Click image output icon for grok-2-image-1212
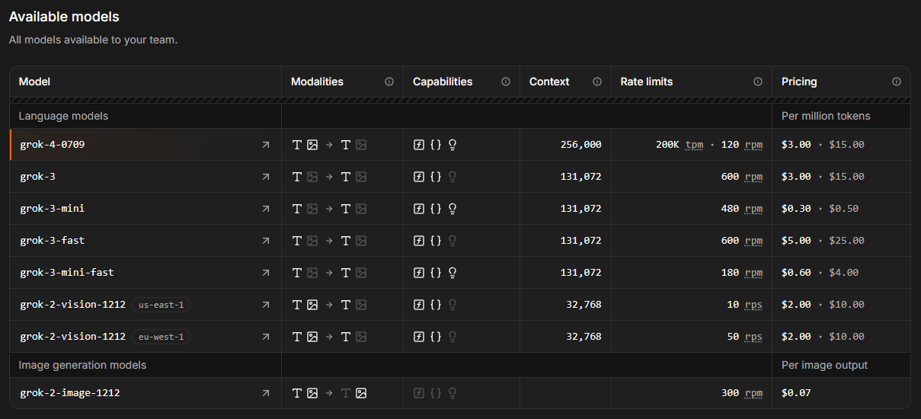Screen dimensions: 921x419 point(361,393)
